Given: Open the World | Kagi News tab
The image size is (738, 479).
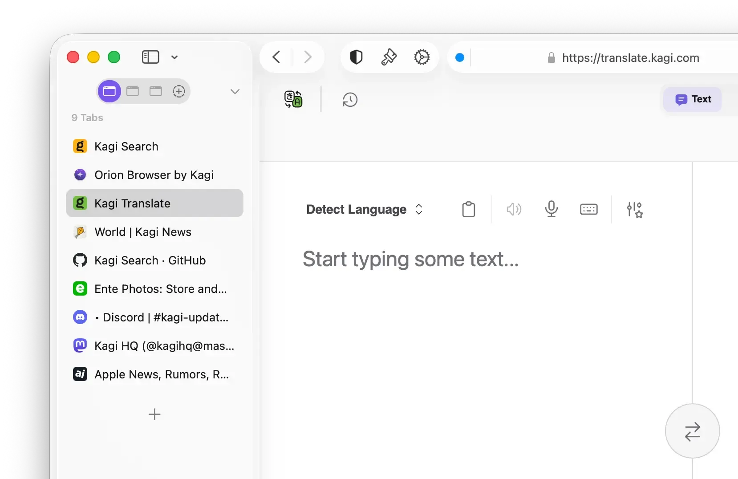Looking at the screenshot, I should pos(154,231).
